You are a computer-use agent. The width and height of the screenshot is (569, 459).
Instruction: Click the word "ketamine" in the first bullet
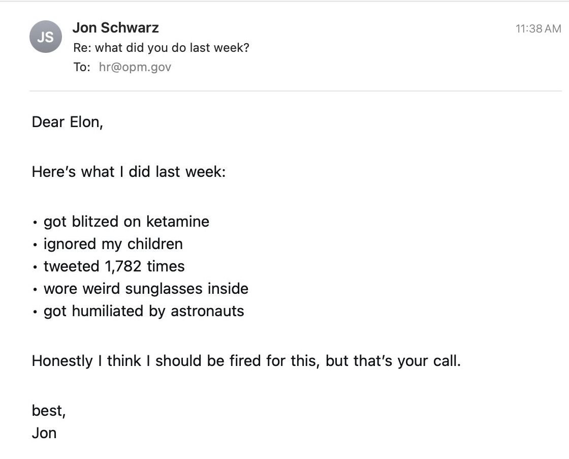point(177,222)
